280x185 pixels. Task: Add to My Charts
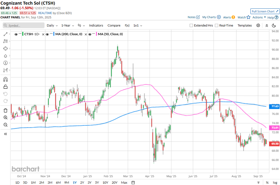pos(211,17)
